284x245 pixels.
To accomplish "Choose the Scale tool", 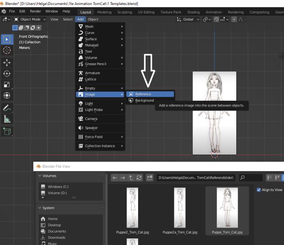I will coord(7,85).
